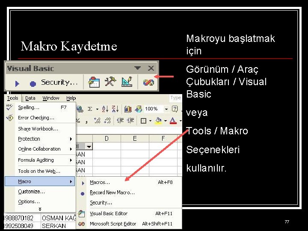Open the Data menu
Viewport: 308px width, 231px height.
coord(30,98)
